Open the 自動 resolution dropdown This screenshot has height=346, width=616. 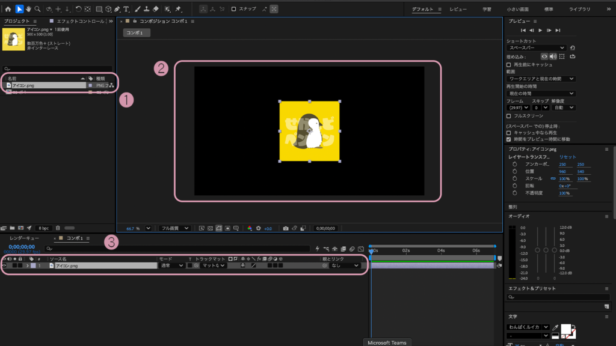(x=563, y=108)
